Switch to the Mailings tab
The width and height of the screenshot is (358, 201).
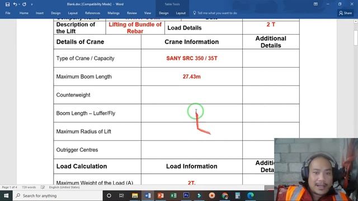114,13
